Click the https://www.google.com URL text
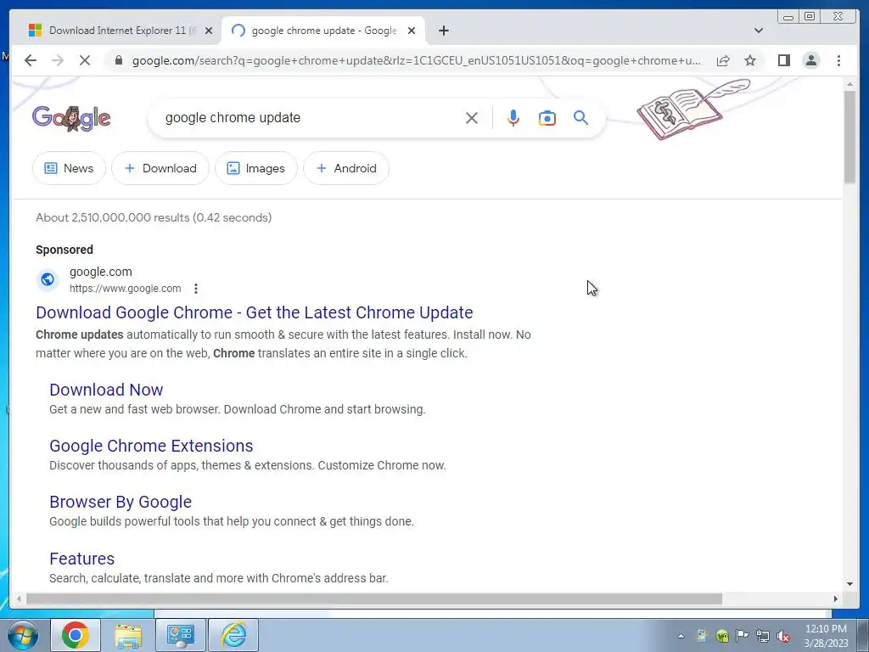Viewport: 869px width, 652px height. (x=126, y=289)
